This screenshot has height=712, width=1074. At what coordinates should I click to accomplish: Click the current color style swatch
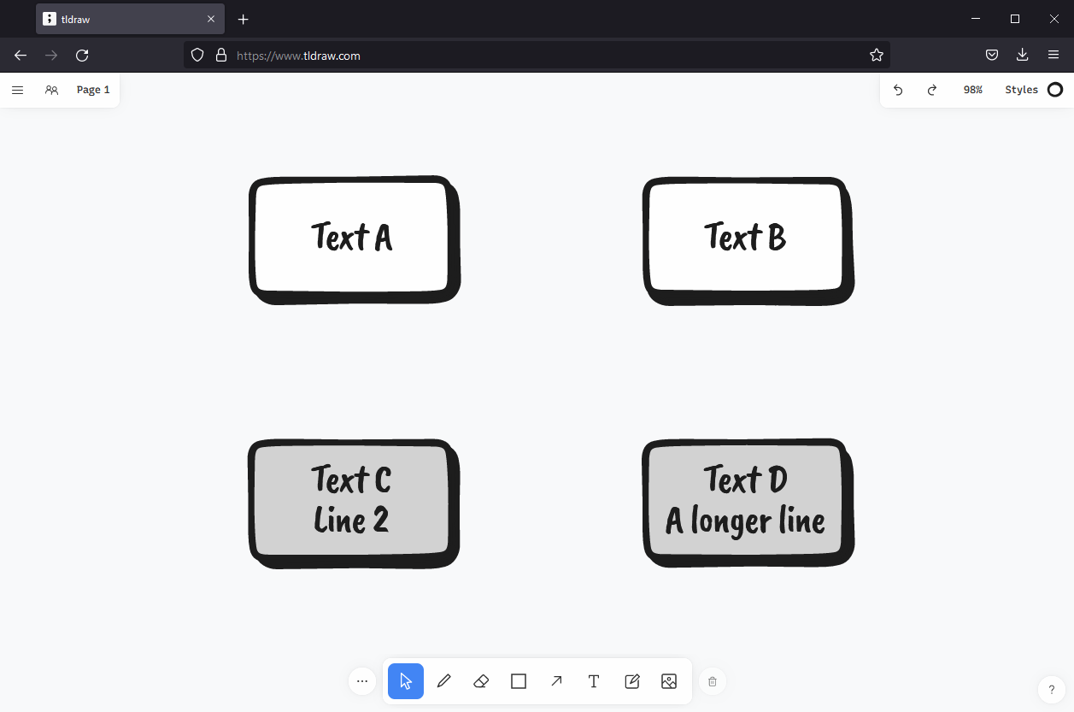(1055, 89)
